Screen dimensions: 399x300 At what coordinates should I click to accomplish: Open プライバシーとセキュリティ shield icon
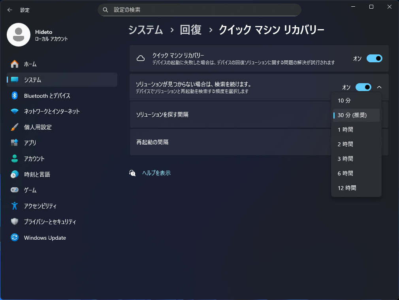click(15, 222)
